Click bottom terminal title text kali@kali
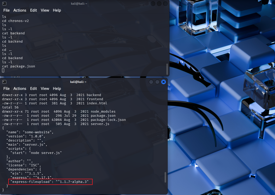Screen dimensions: 275x195 click(x=78, y=82)
